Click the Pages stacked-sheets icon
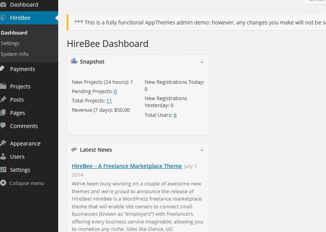The width and height of the screenshot is (326, 232). coord(3,113)
